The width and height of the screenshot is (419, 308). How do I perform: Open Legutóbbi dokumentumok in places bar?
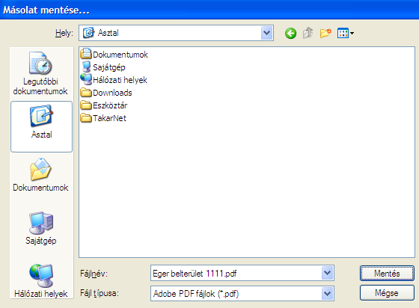tap(40, 73)
